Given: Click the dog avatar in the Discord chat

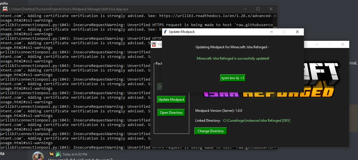Looking at the screenshot, I should click(x=38, y=156).
